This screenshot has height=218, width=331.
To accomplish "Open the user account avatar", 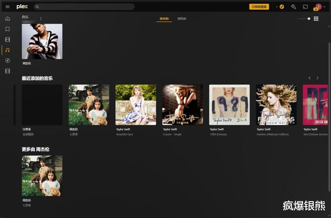I will 318,7.
